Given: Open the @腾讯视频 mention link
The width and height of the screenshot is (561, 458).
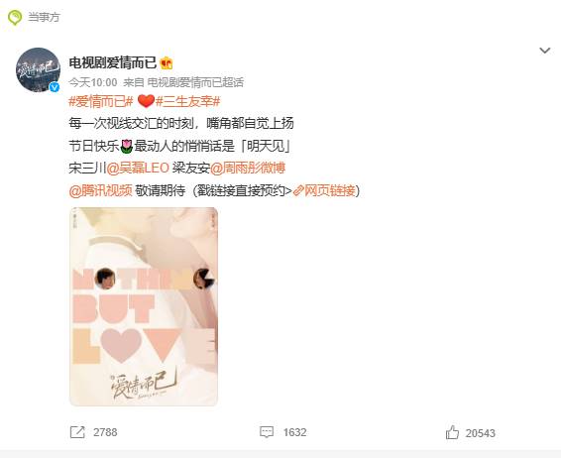Looking at the screenshot, I should [100, 190].
